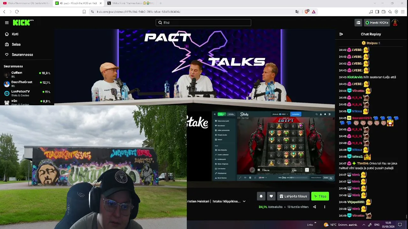Open the Brave Wallet icon
Viewport: 408px width, 229px height.
[x=384, y=12]
